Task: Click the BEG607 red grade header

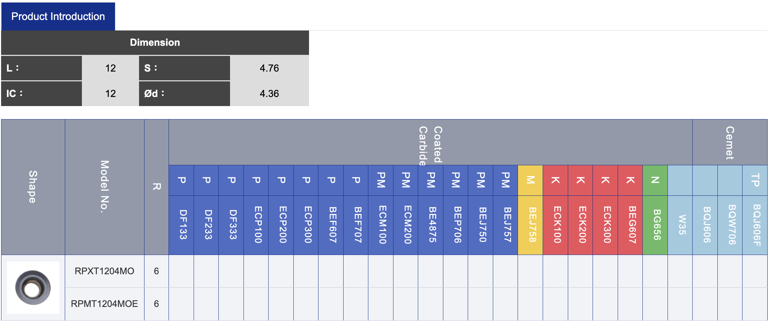Action: click(x=630, y=225)
